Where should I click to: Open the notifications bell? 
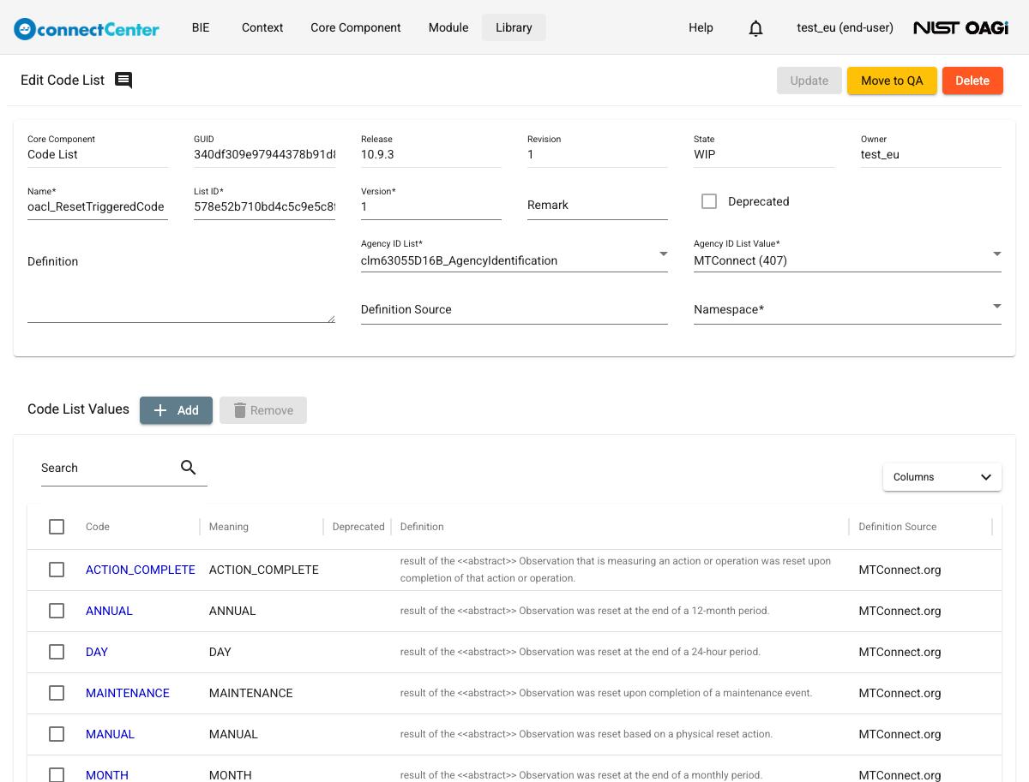(755, 28)
